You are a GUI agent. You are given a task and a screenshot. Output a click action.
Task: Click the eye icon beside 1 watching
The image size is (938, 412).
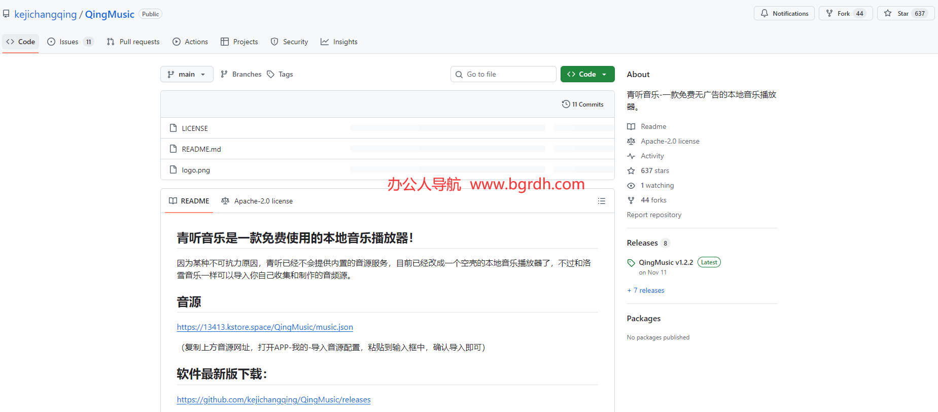pyautogui.click(x=631, y=185)
